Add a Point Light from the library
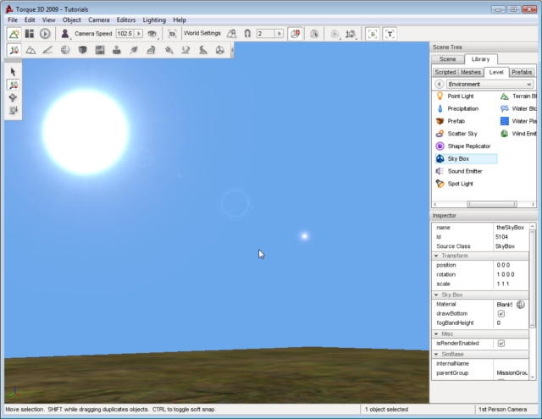542x419 pixels. tap(460, 96)
